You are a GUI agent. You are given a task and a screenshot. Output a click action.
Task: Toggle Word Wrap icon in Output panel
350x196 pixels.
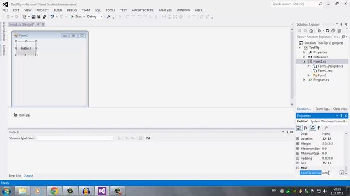pyautogui.click(x=148, y=138)
